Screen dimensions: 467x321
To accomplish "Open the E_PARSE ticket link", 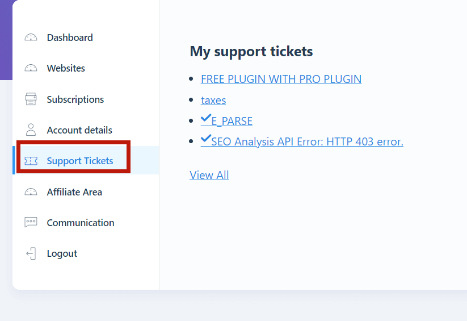I will pos(232,121).
